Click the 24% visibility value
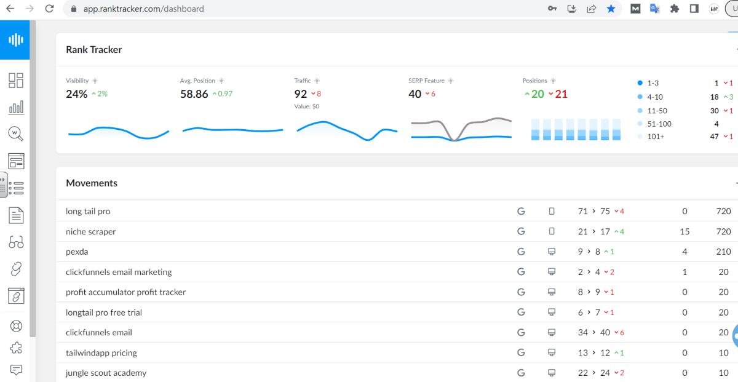Image resolution: width=738 pixels, height=382 pixels. tap(77, 94)
